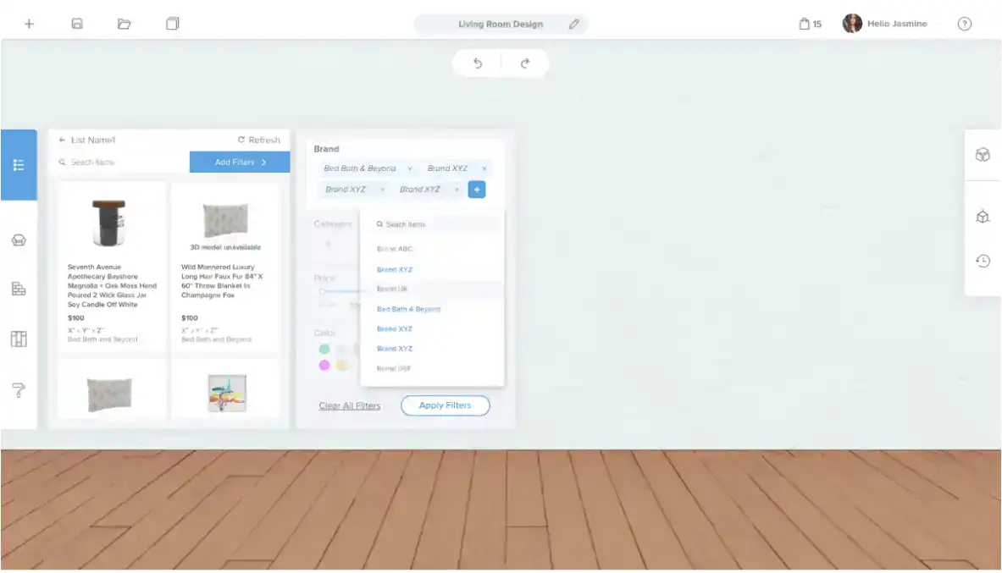Expand more brands with the blue plus button

pos(477,189)
